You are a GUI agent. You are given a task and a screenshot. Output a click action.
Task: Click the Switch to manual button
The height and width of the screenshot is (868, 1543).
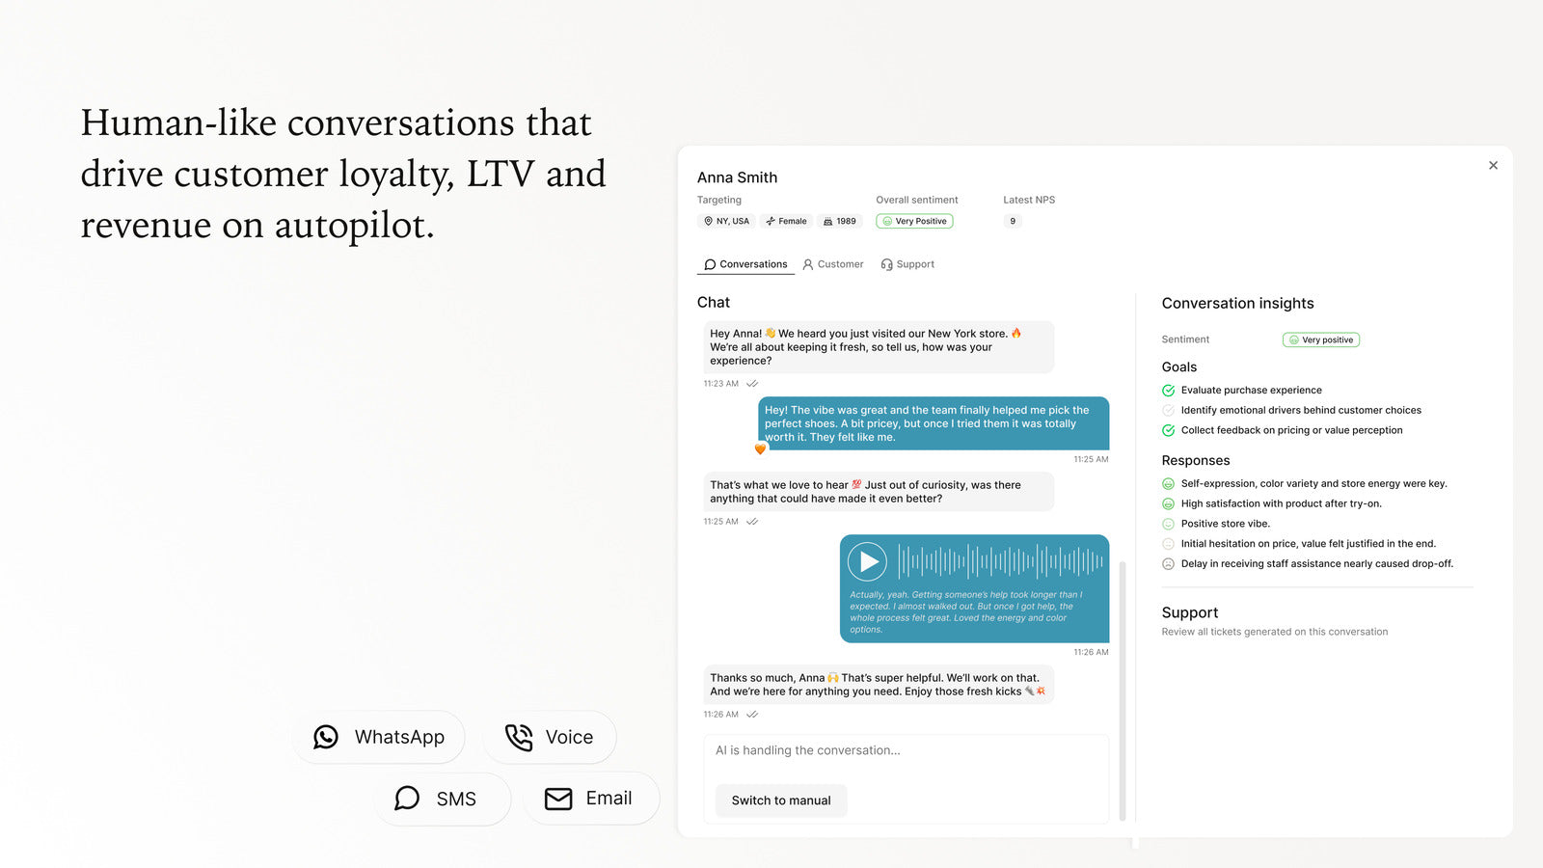tap(781, 800)
